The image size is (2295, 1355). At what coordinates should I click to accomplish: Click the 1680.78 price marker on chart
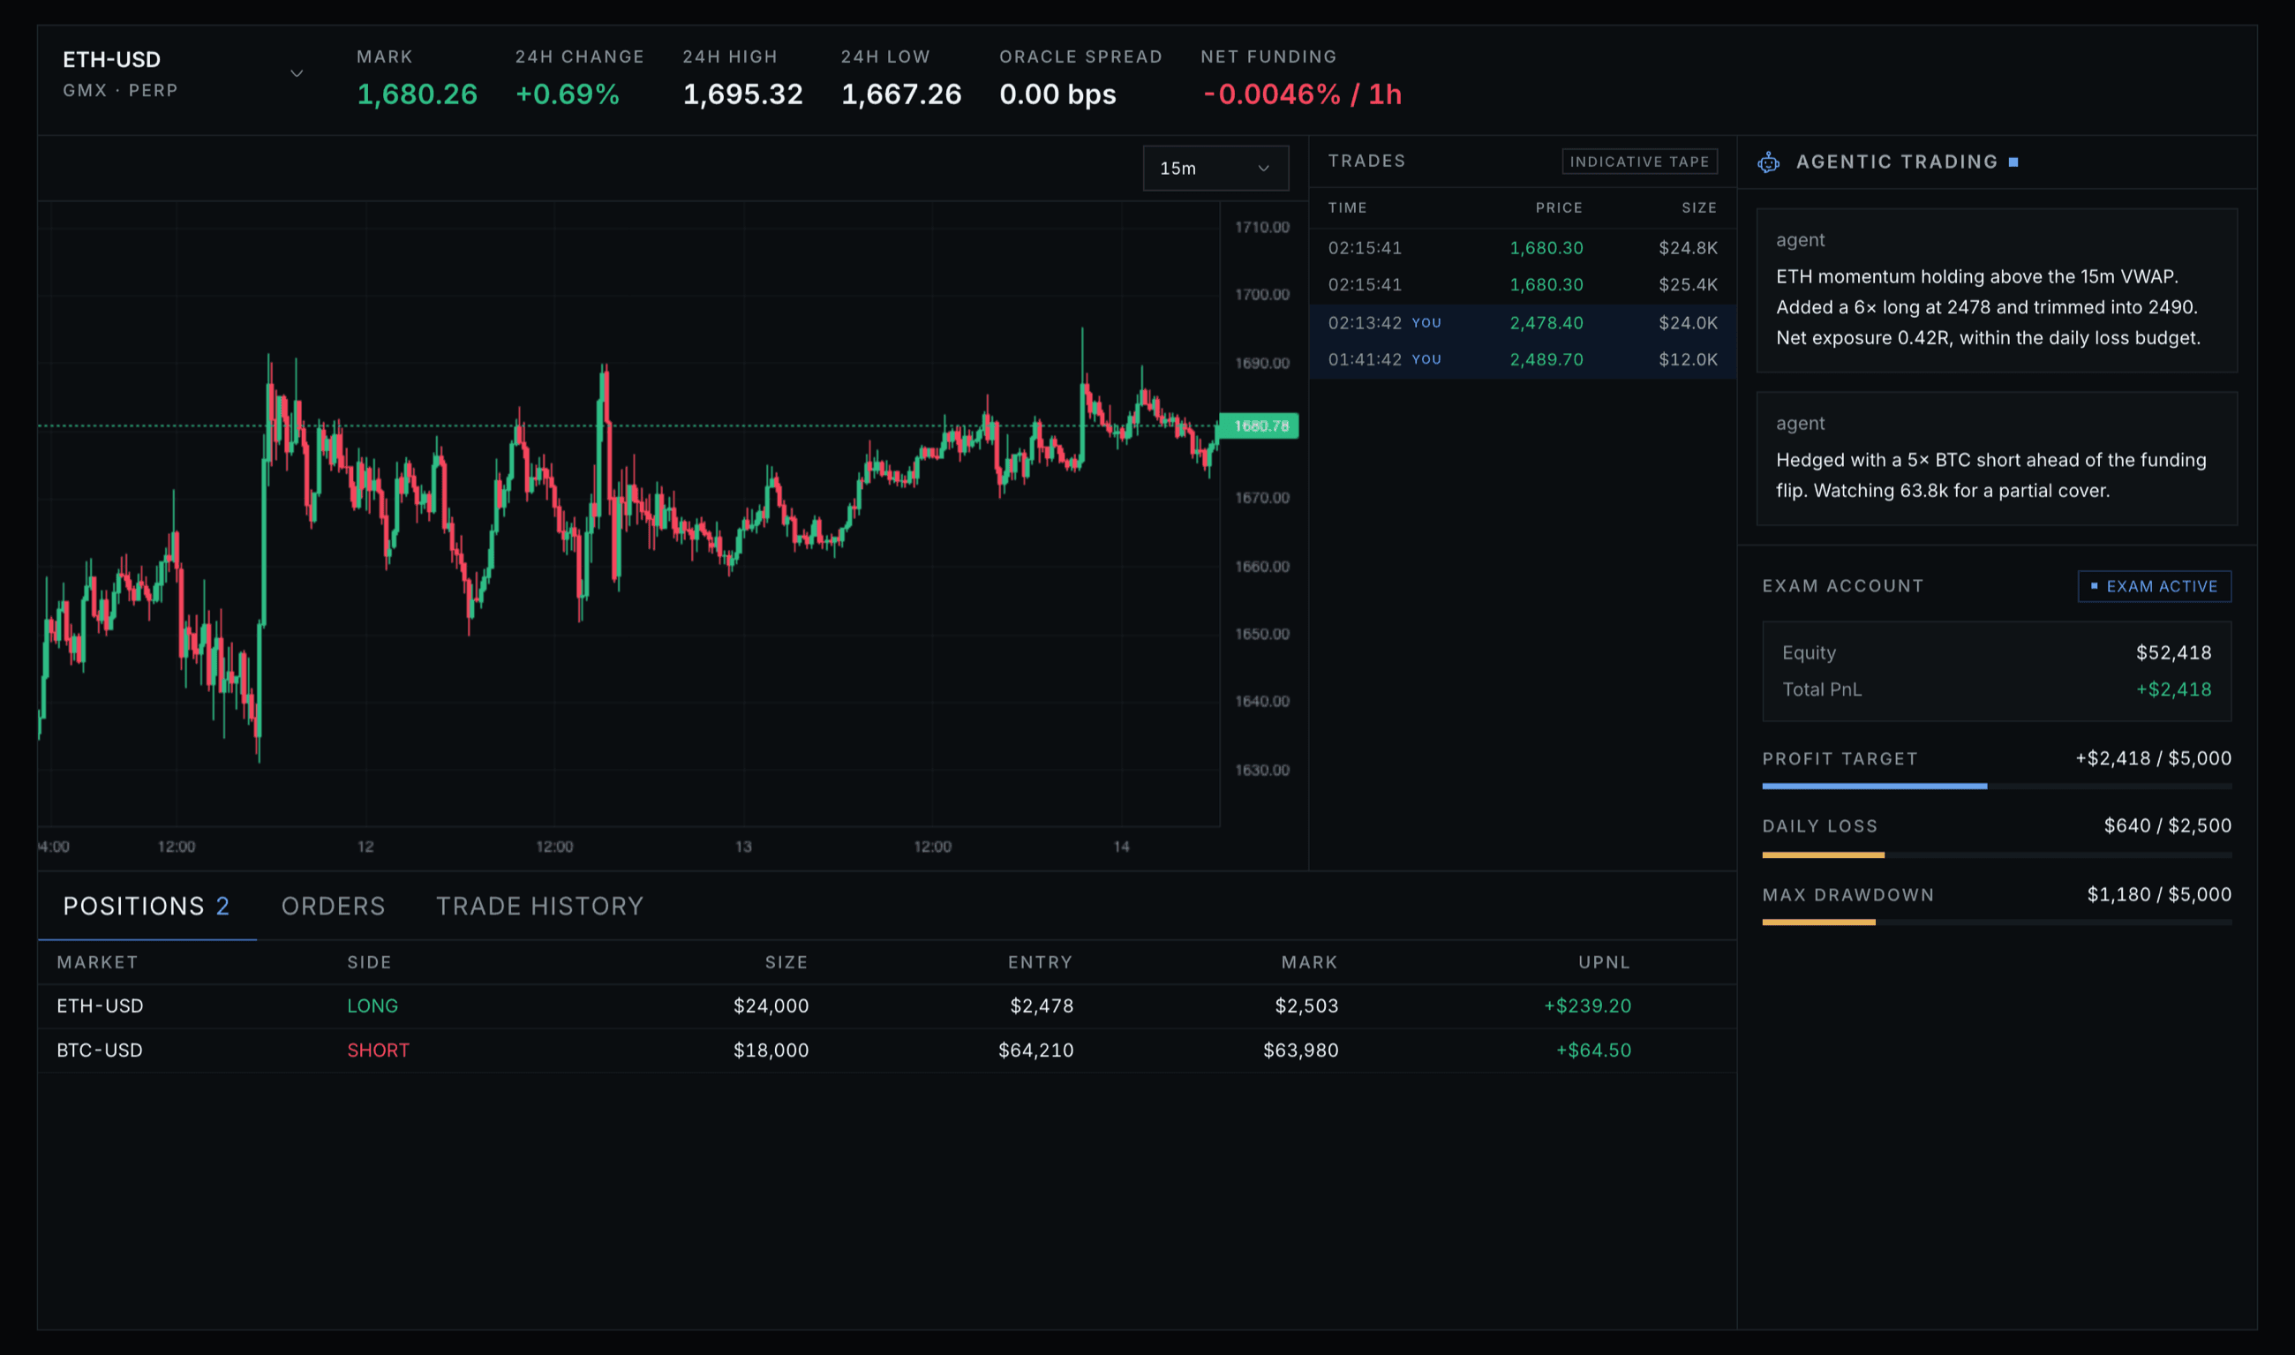pos(1260,425)
